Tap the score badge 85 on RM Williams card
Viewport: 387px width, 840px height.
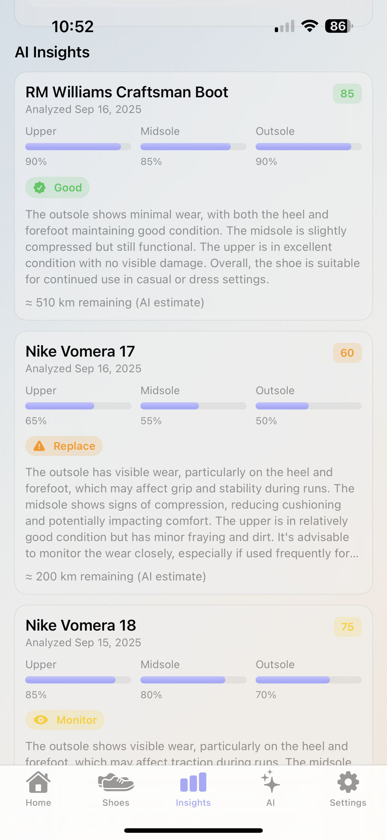point(347,94)
